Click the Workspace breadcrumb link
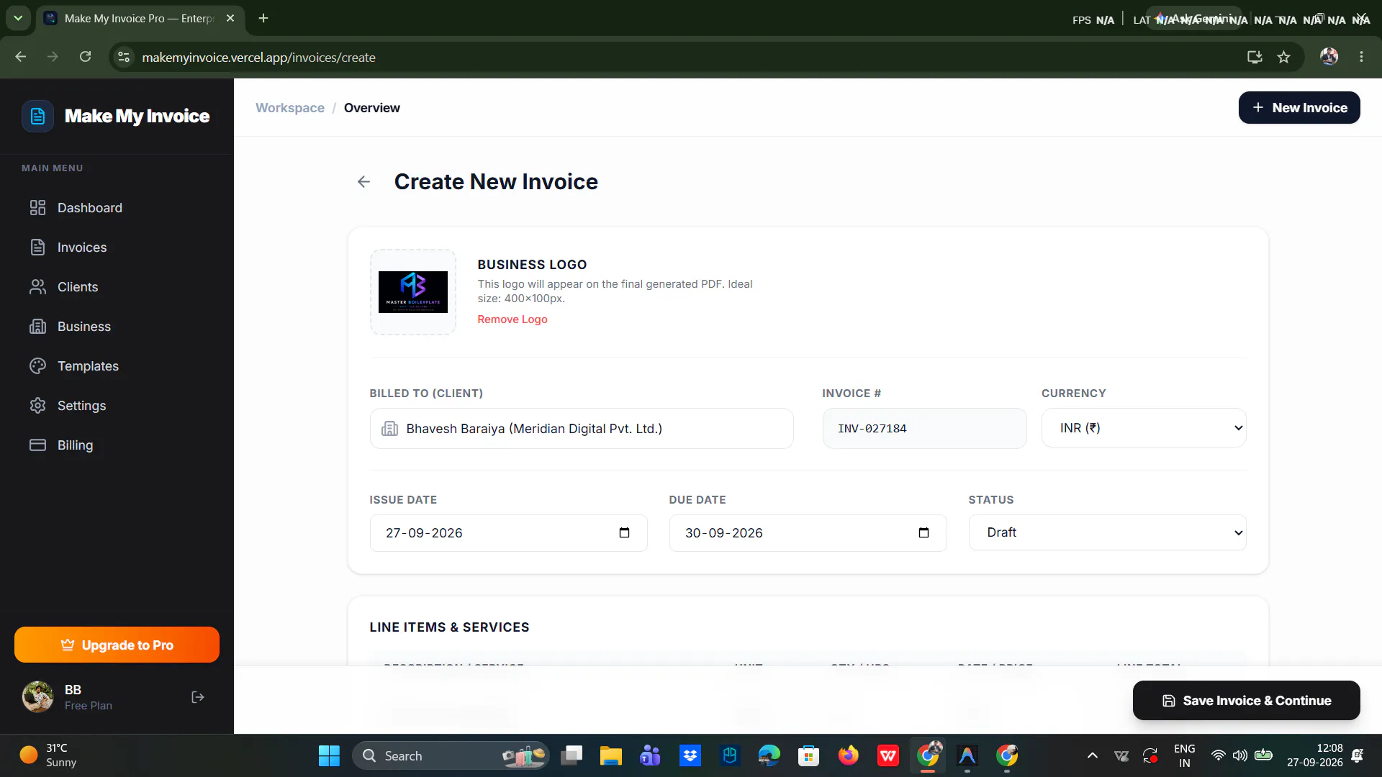Screen dimensions: 1382x777 pos(290,108)
